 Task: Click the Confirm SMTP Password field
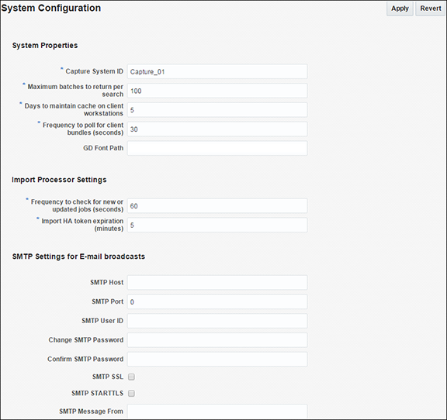(x=217, y=359)
